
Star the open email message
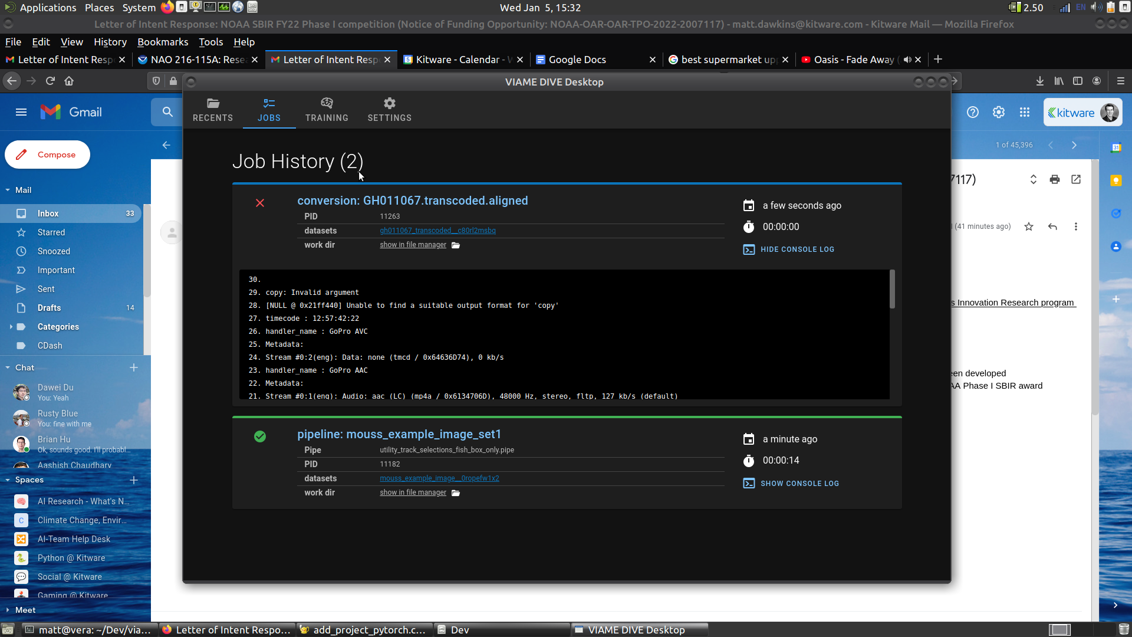click(1029, 226)
